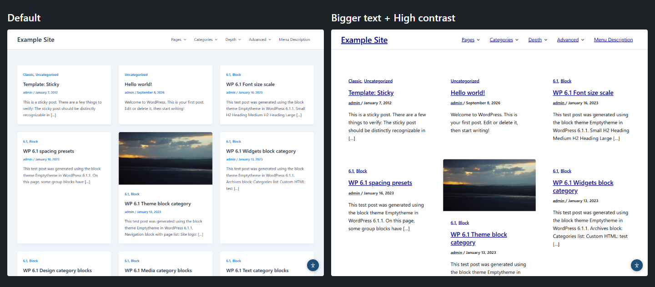This screenshot has width=655, height=287.
Task: Open underlined WP 6.1 Widgets block category link
Action: [583, 187]
